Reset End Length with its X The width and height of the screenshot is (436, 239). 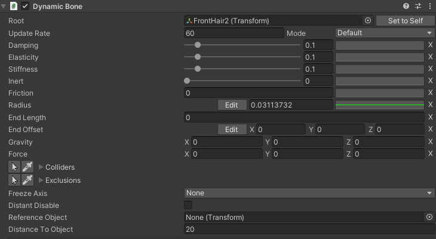[x=431, y=117]
